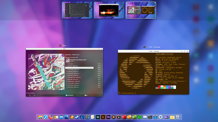Open the Konsole terminal icon in the dock

[x=150, y=117]
